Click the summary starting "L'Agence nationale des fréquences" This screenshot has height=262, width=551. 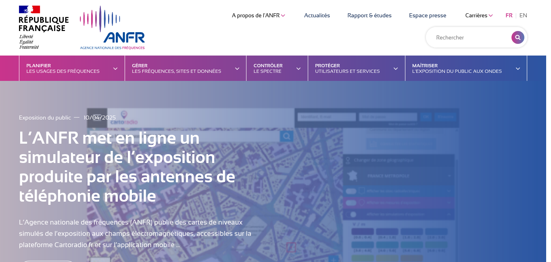click(x=135, y=233)
